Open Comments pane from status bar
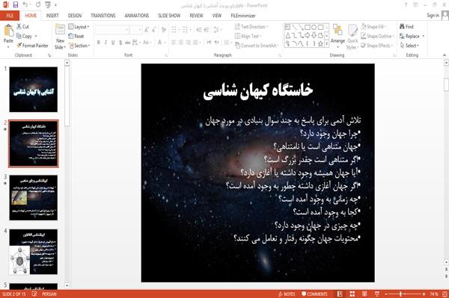The image size is (449, 298). click(314, 294)
